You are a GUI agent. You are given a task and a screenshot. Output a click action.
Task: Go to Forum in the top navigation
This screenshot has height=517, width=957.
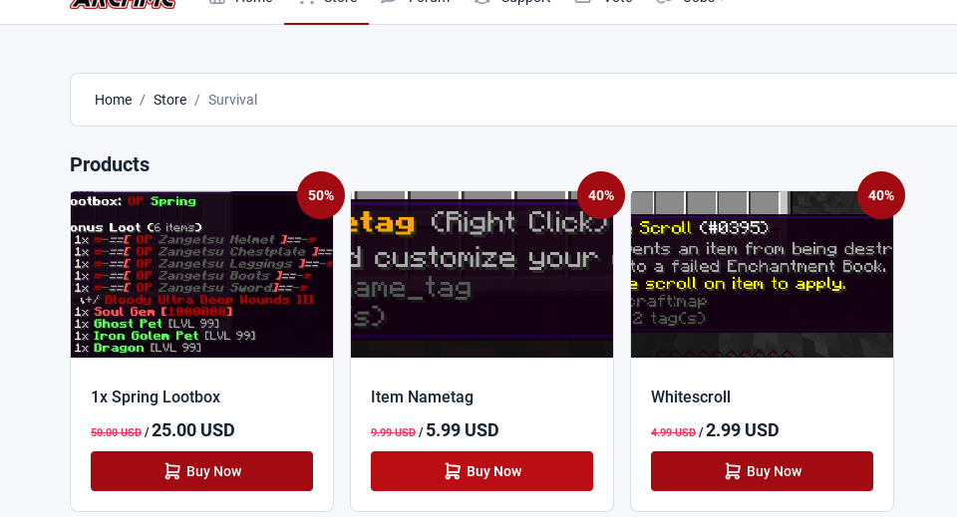(x=416, y=2)
